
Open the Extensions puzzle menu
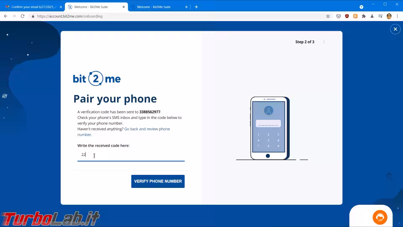pyautogui.click(x=364, y=16)
